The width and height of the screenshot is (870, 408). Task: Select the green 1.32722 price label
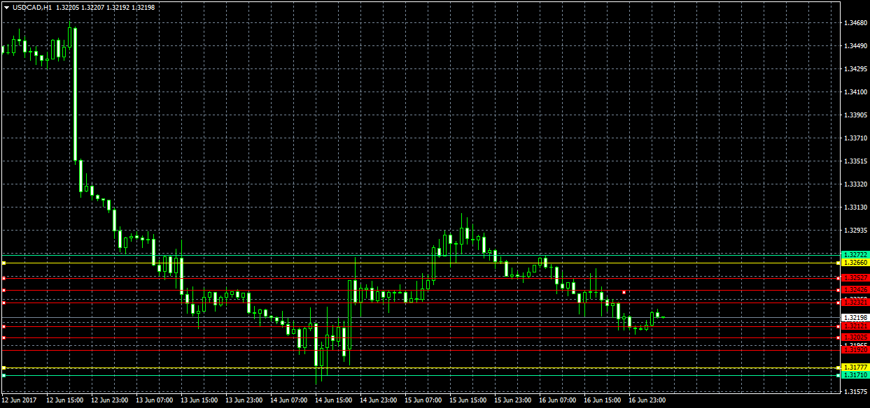click(x=855, y=254)
